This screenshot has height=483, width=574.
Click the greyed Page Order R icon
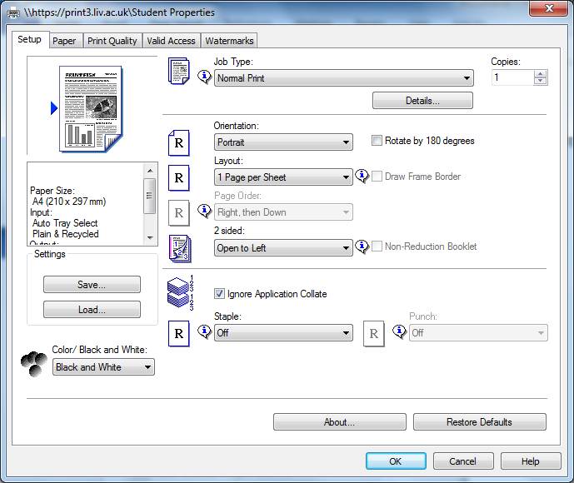click(178, 212)
